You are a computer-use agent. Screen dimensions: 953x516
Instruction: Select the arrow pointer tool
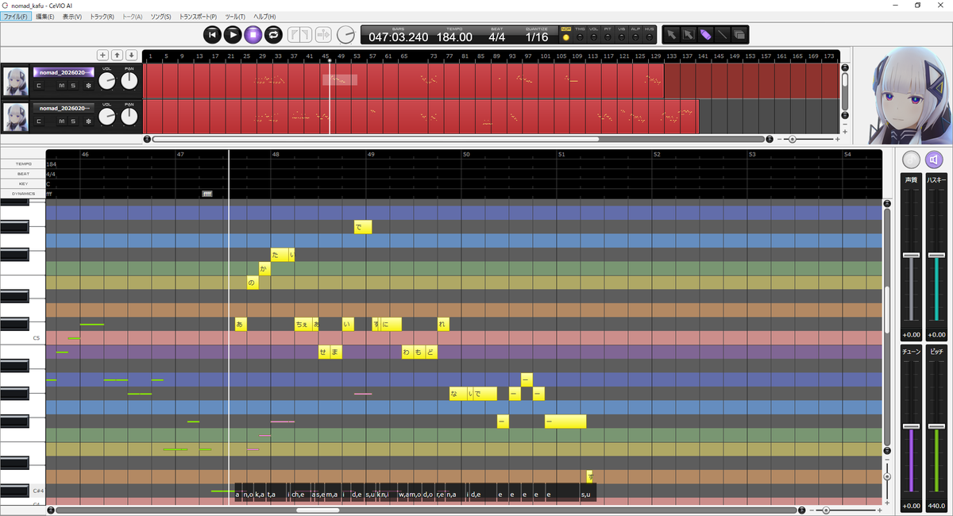(x=671, y=34)
